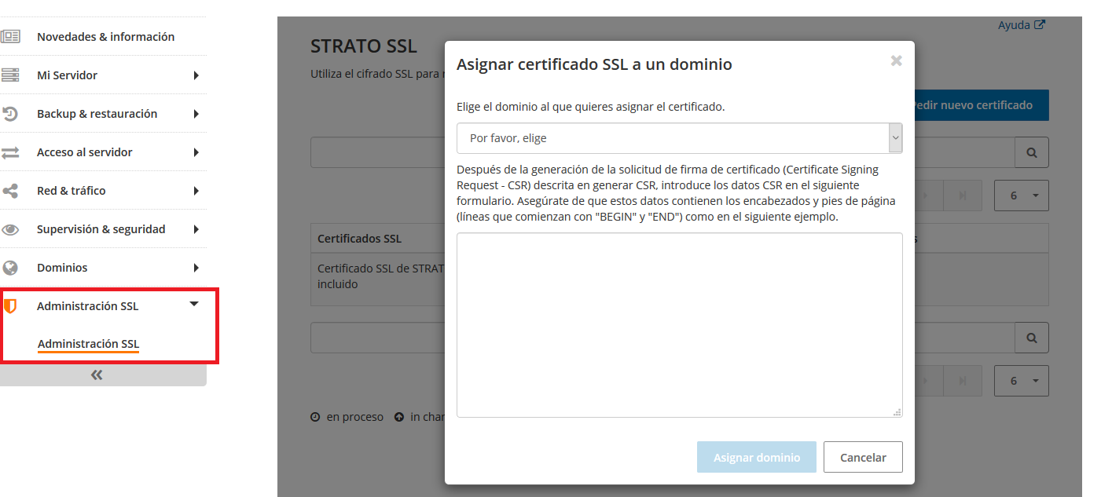This screenshot has height=497, width=1101.
Task: Open the Administración SSL submenu entry
Action: pos(88,344)
